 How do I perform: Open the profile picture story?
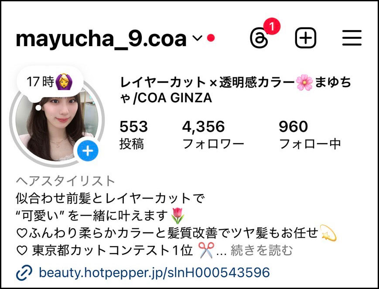click(57, 125)
